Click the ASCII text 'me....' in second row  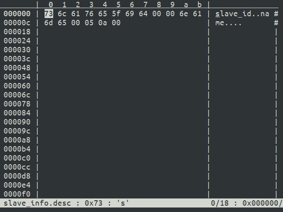(x=228, y=23)
